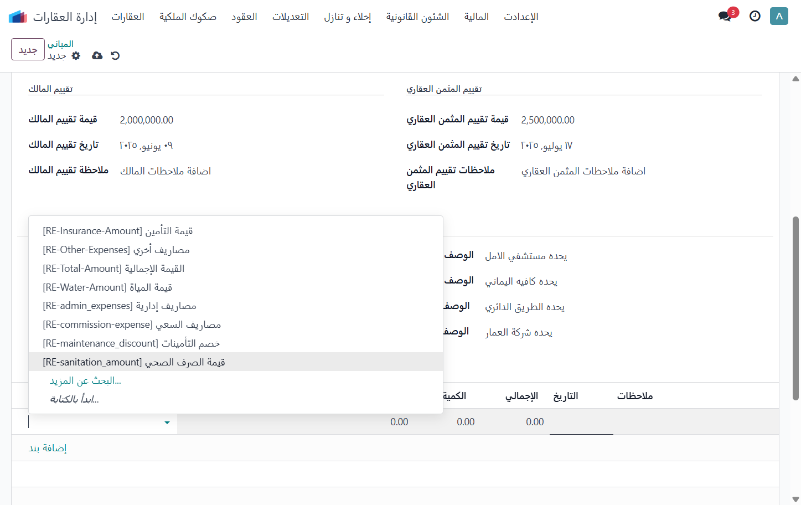Select [RE-Other-Expenses] مصاريف أخري option
Screen dimensions: 801x505
click(236, 250)
